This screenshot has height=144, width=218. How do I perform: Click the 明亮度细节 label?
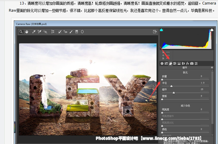[x=168, y=116]
